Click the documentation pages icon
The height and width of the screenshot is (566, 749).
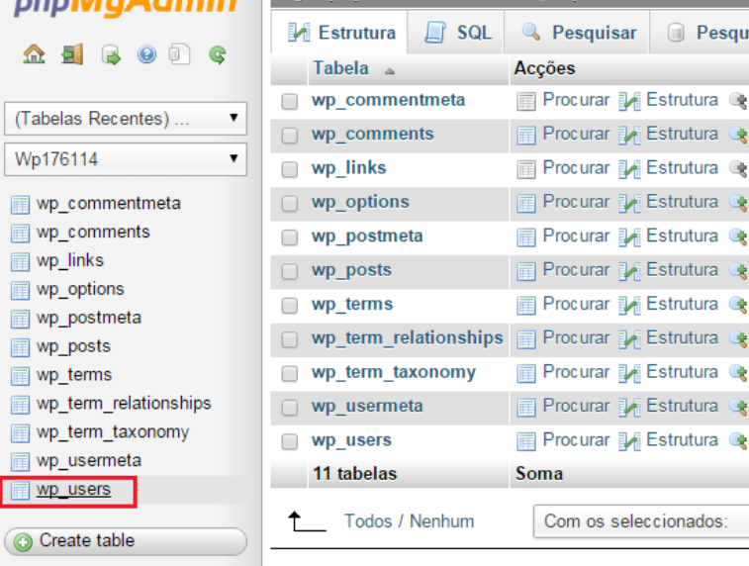(x=179, y=55)
